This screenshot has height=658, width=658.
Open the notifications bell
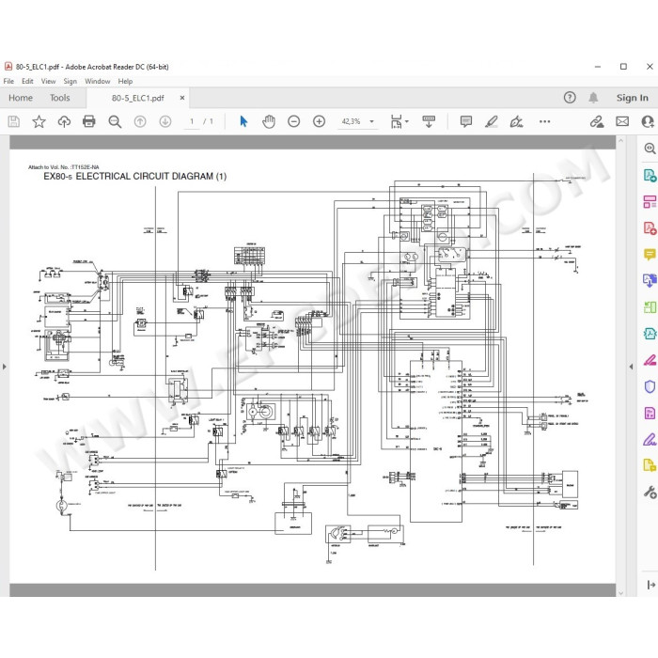click(x=593, y=98)
